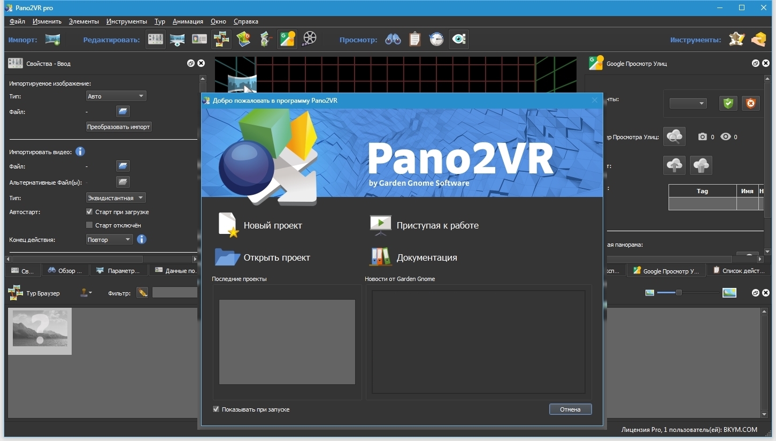Click Преобразовать импорт button
Image resolution: width=776 pixels, height=441 pixels.
tap(119, 127)
